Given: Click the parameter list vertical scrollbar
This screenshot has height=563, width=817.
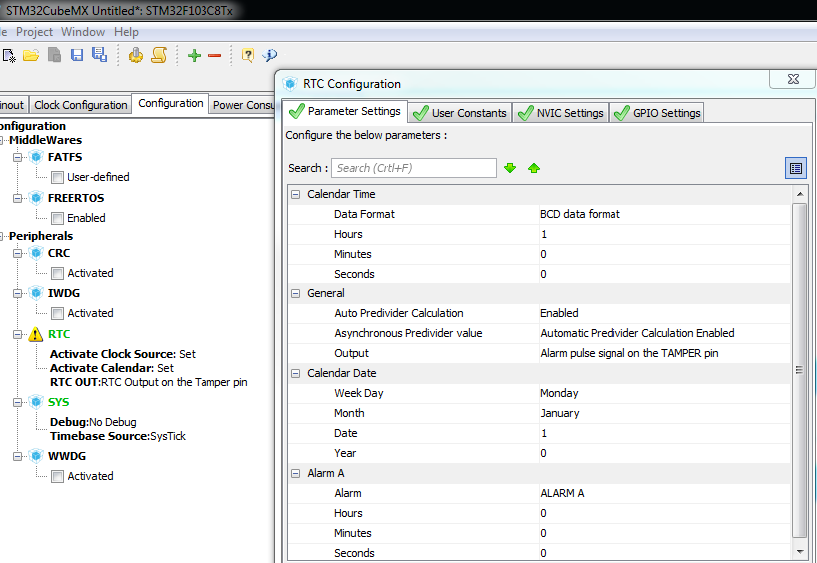Looking at the screenshot, I should [799, 370].
